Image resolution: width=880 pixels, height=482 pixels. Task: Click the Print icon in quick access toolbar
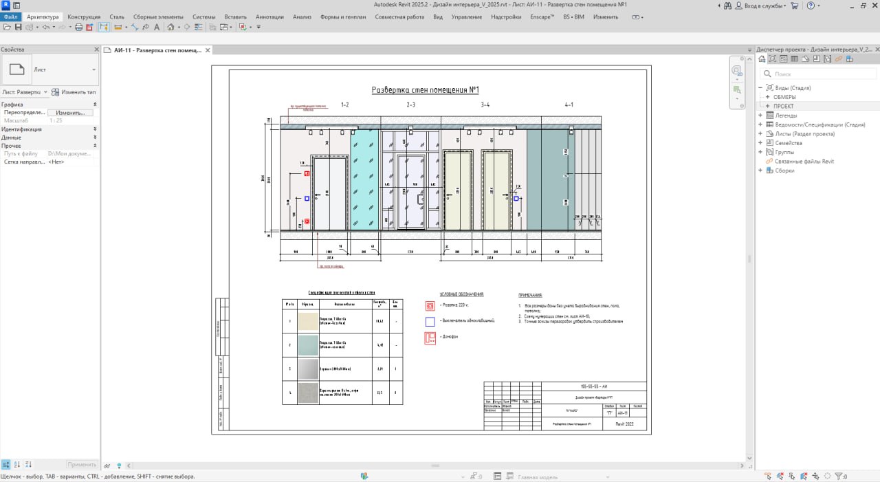click(x=78, y=28)
